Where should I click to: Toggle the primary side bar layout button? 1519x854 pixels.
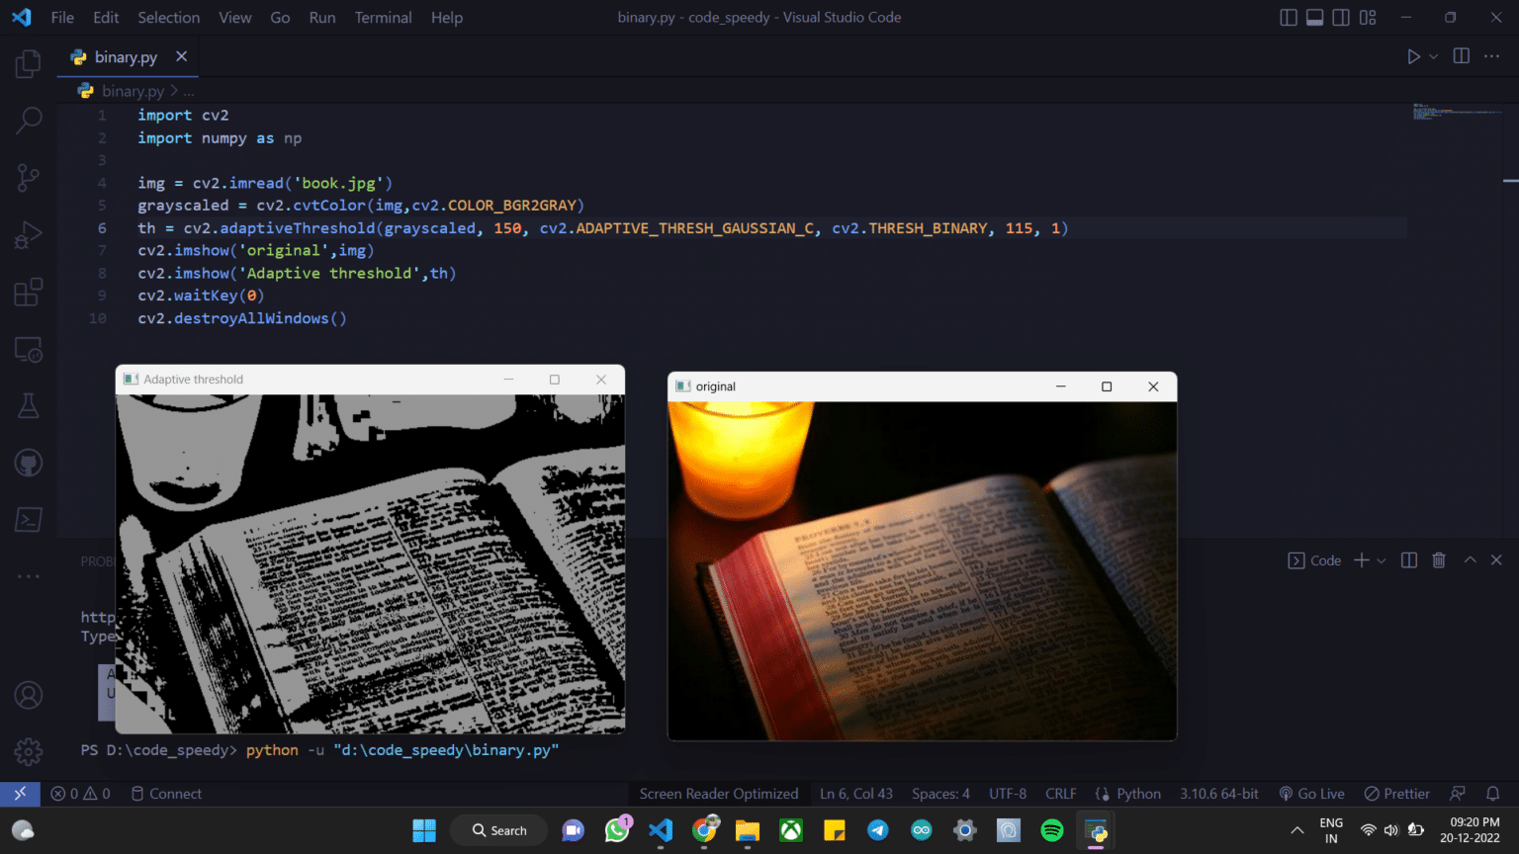coord(1288,18)
